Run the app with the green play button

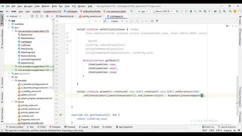tap(177, 11)
